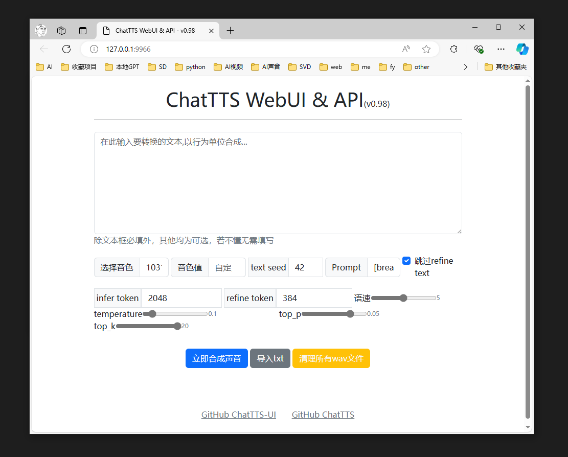Focus the main text input area
568x457 pixels.
[278, 183]
